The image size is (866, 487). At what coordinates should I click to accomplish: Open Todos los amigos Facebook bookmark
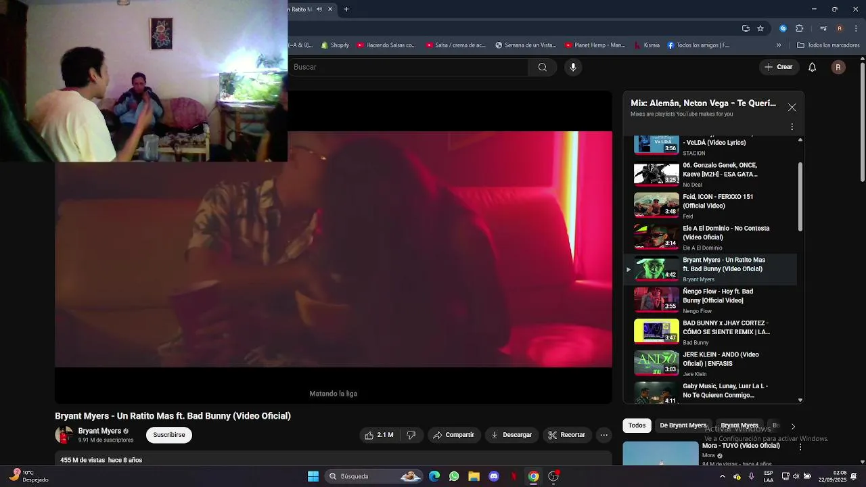pos(698,45)
